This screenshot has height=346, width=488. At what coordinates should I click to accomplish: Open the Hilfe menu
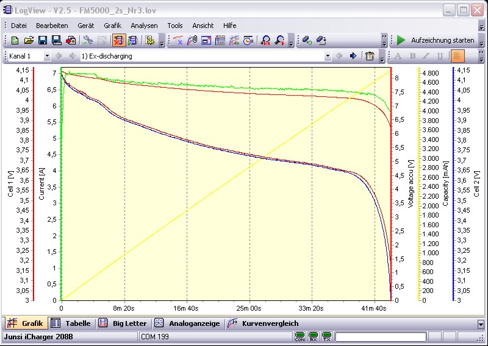(230, 26)
